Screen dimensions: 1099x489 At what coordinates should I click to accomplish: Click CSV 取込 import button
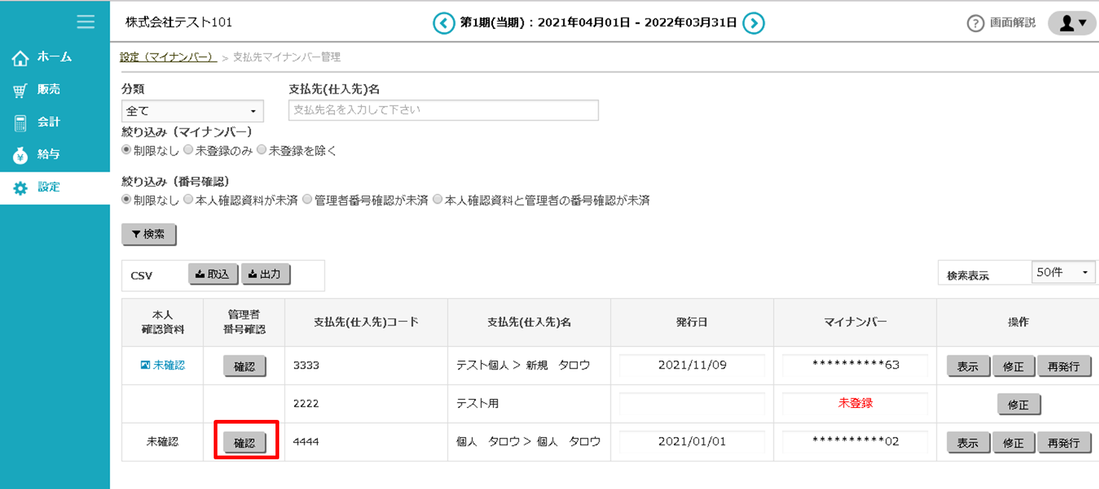(213, 274)
